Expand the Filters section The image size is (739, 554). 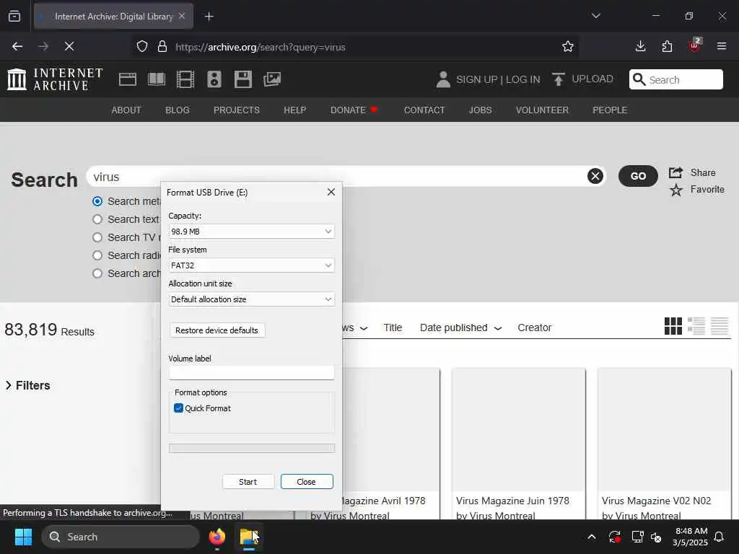click(27, 385)
